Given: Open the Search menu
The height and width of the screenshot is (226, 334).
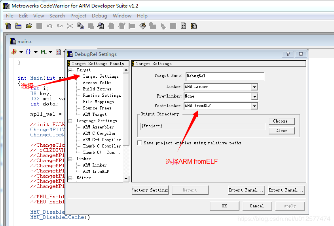Looking at the screenshot, I should click(57, 16).
